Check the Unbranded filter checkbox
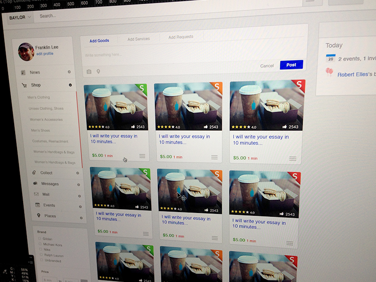 [x=41, y=260]
